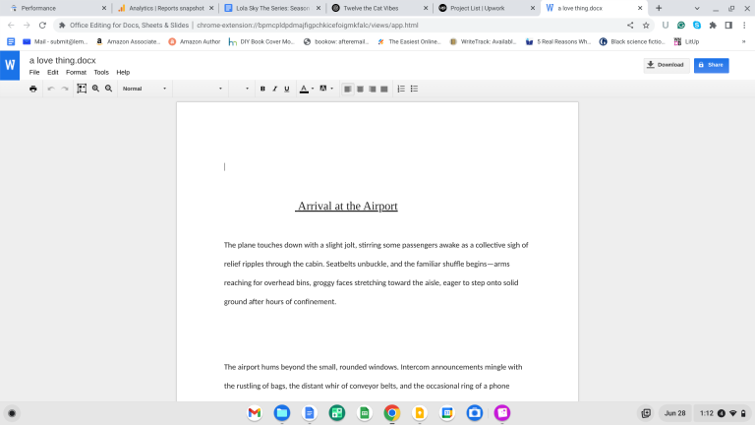Image resolution: width=755 pixels, height=425 pixels.
Task: Open the Tools menu
Action: [x=101, y=72]
